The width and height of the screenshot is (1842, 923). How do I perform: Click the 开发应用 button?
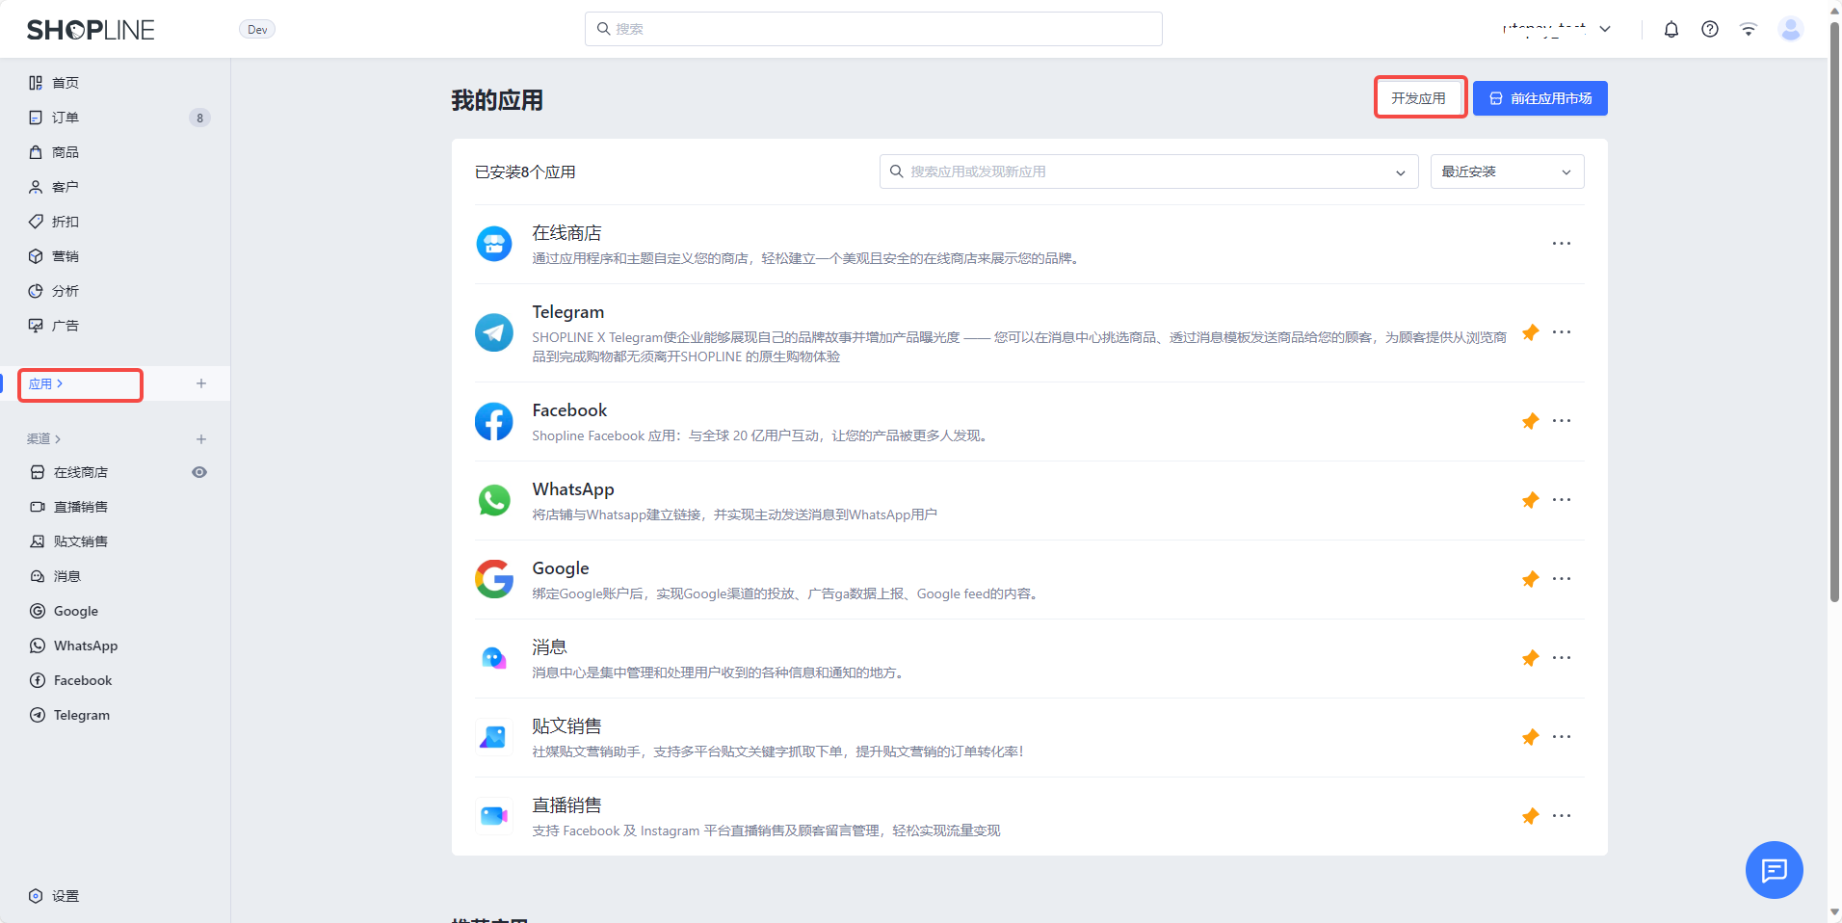point(1419,98)
